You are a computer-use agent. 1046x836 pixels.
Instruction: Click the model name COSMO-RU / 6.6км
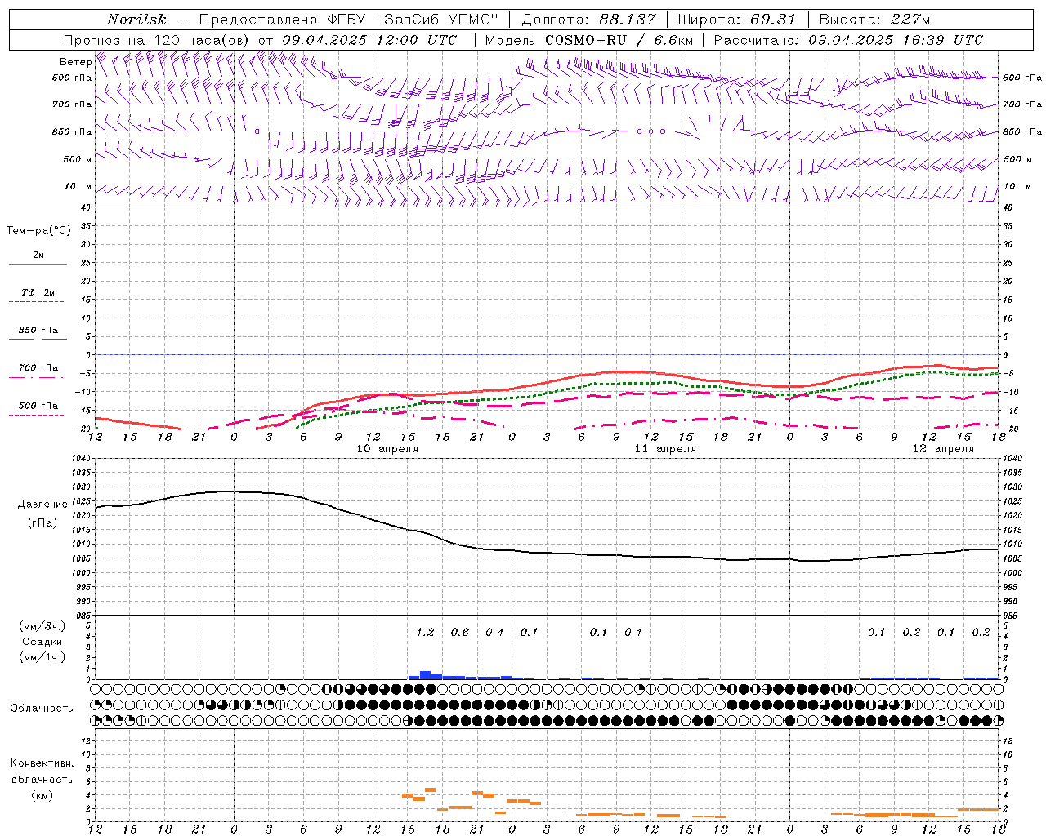(x=618, y=40)
